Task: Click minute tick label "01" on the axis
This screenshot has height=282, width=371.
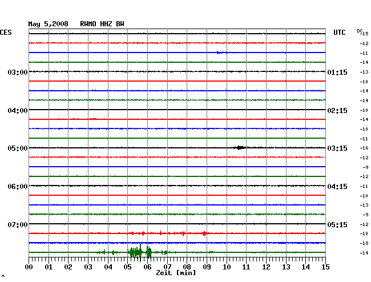Action: pyautogui.click(x=49, y=267)
